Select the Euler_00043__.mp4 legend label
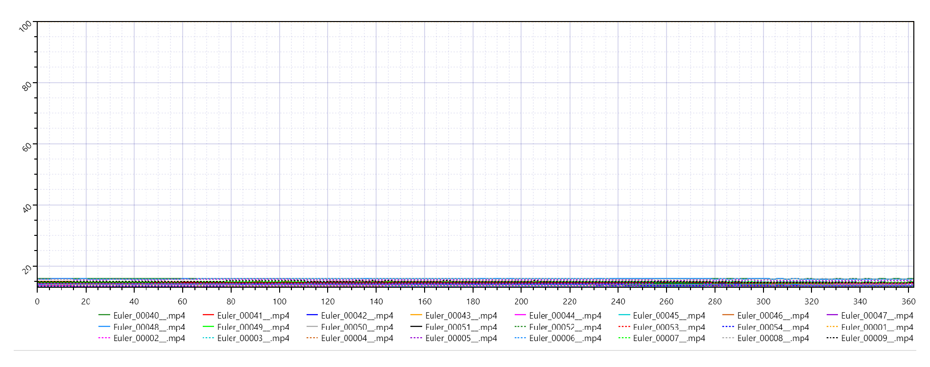930x367 pixels. point(461,316)
